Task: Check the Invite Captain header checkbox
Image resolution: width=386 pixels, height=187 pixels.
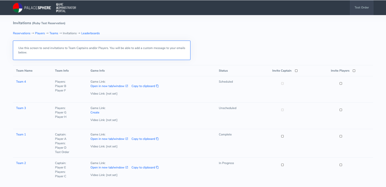Action: (296, 71)
